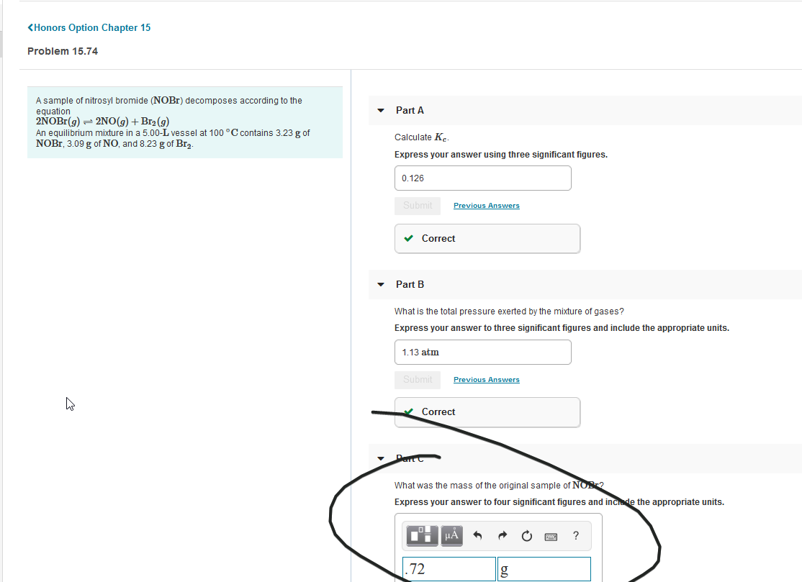Undo the last answer edit
Viewport: 802px width, 582px height.
click(x=479, y=535)
